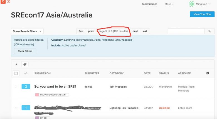Screen dimensions: 217x120
Task: Jump to the last results page
Action: click(145, 31)
